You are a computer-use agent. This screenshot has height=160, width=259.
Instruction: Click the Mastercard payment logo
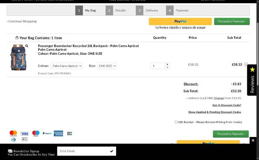pyautogui.click(x=13, y=133)
